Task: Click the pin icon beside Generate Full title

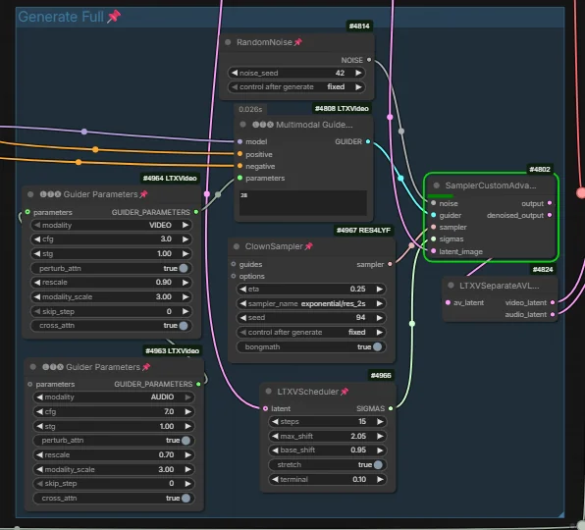Action: 114,17
